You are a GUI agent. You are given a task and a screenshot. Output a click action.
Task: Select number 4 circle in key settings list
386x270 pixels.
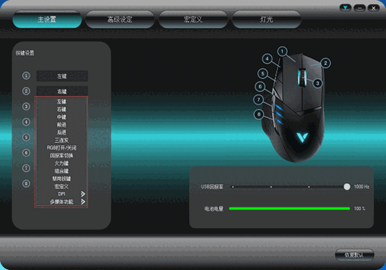(x=26, y=122)
